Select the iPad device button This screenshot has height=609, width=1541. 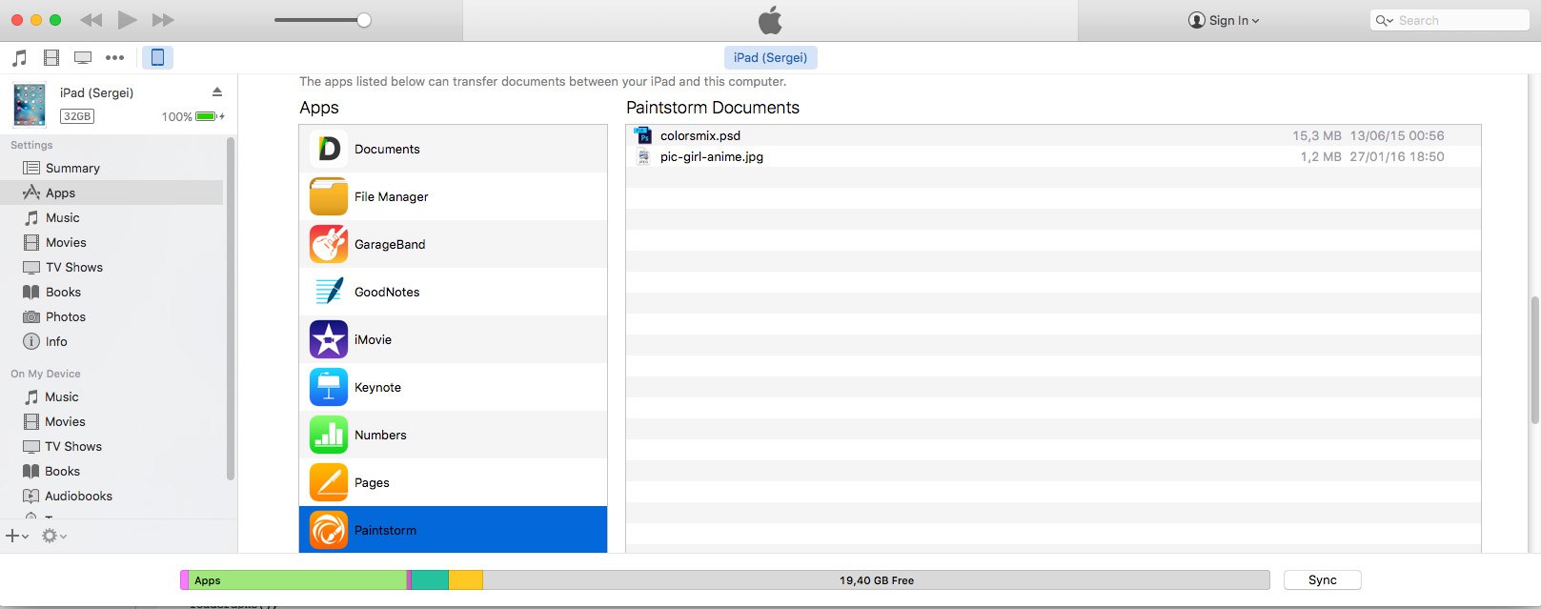coord(157,57)
